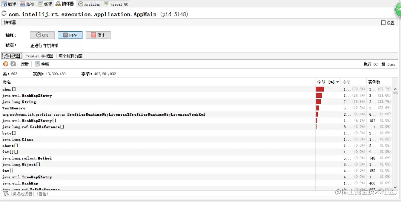Select the short[] row
Screen dimensions: 401x202
(196, 145)
